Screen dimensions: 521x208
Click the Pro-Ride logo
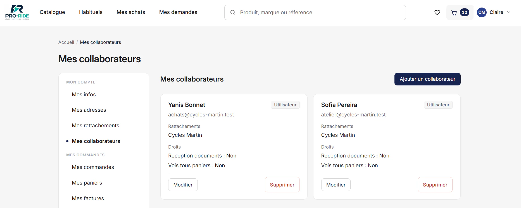(x=17, y=12)
